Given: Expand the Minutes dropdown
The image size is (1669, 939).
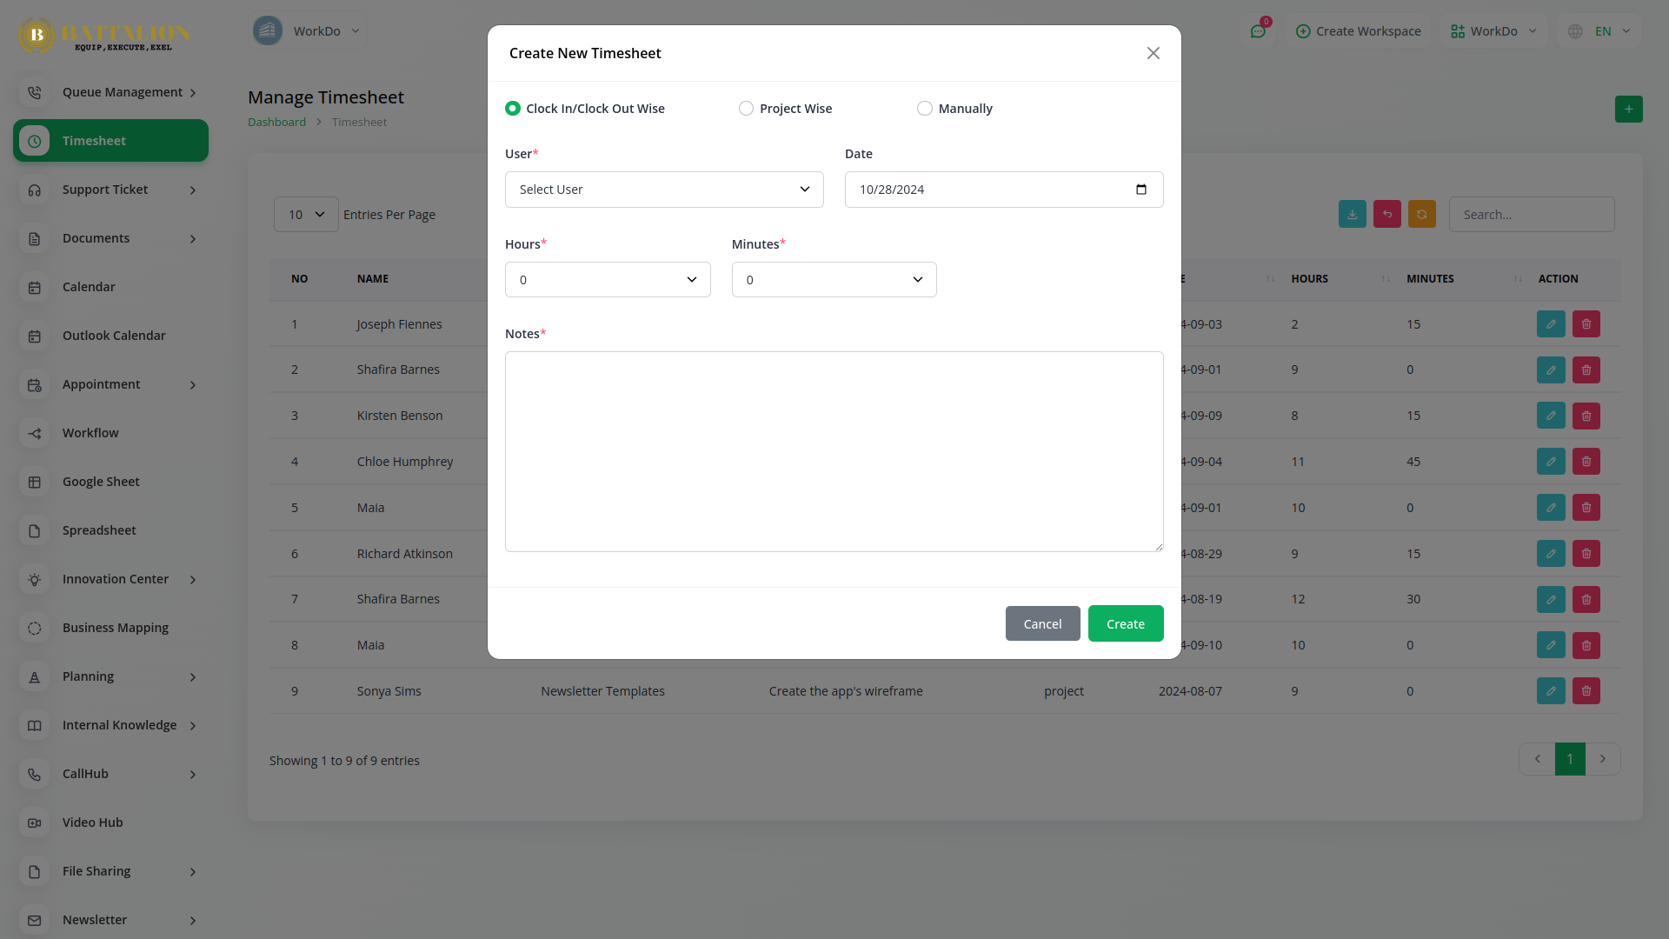Looking at the screenshot, I should pos(834,280).
